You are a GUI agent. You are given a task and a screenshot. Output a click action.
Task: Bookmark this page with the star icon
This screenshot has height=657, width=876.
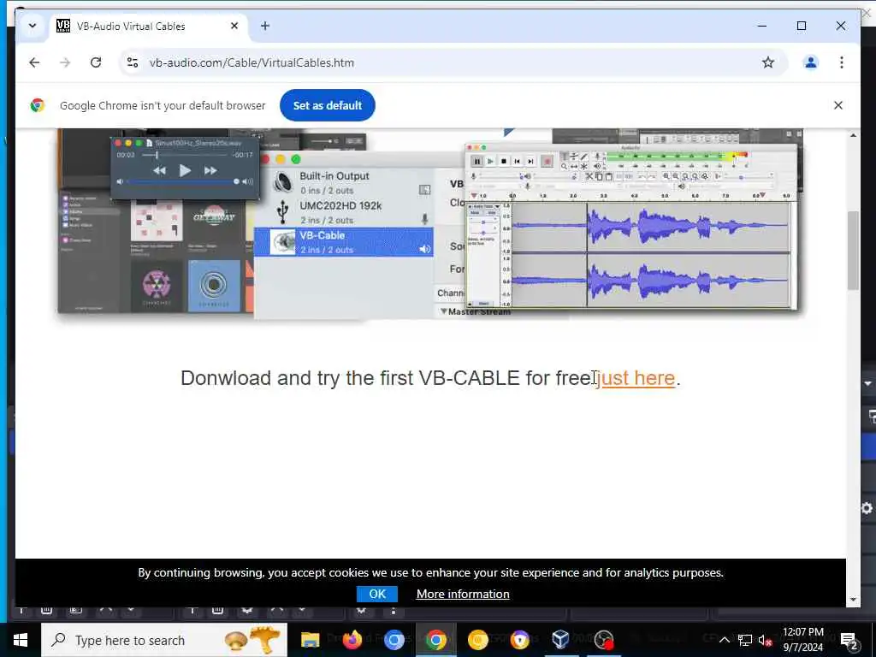pos(768,62)
